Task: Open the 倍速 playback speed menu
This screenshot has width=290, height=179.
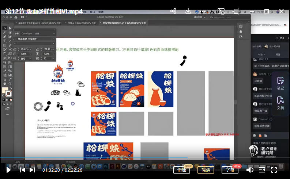Action: [x=182, y=170]
